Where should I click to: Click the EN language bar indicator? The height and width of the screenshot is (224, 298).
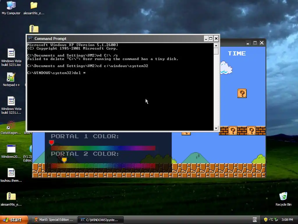[255, 220]
